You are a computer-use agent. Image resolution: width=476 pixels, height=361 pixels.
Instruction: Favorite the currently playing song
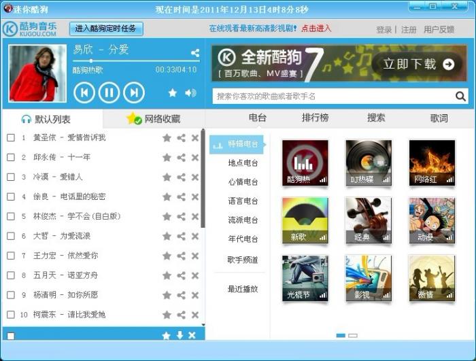[173, 92]
